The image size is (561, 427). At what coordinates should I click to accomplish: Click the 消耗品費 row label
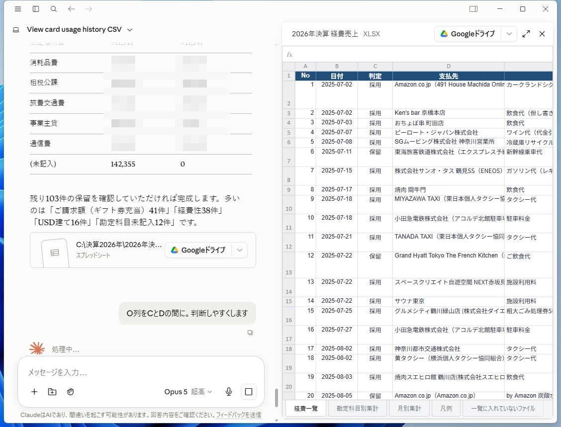click(x=44, y=63)
